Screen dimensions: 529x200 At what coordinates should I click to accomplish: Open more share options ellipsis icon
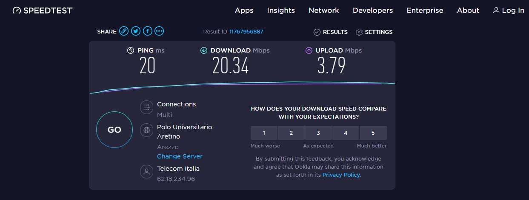coord(160,31)
